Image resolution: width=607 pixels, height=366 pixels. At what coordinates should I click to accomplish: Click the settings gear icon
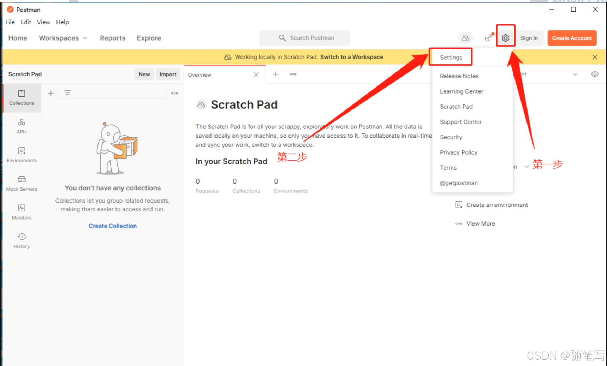(x=505, y=38)
